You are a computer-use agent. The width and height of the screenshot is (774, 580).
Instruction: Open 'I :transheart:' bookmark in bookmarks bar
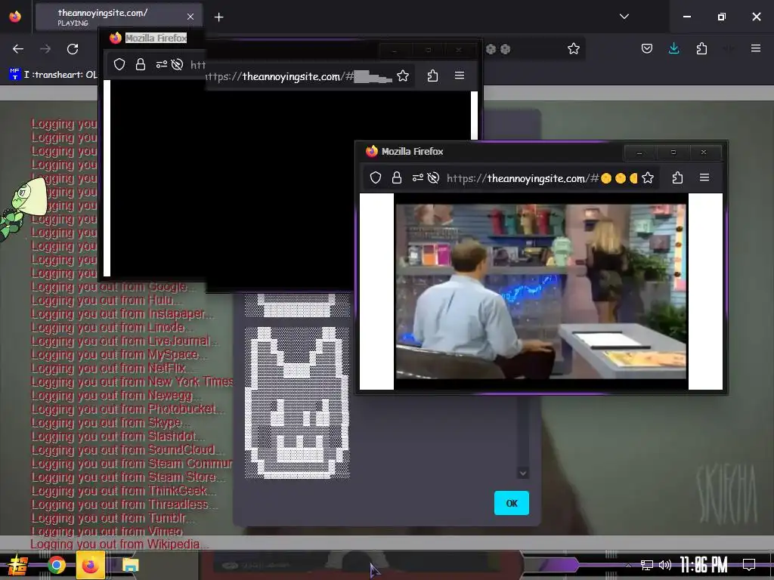tap(54, 75)
